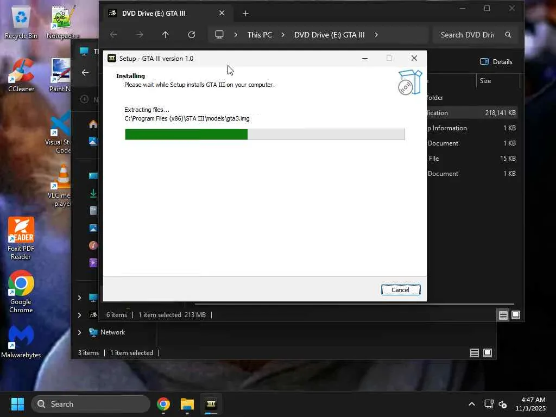The height and width of the screenshot is (417, 556).
Task: Open Downloads in rear Explorer sidebar
Action: (x=93, y=193)
